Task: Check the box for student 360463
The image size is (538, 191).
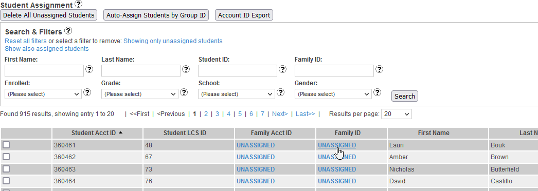Action: 6,169
